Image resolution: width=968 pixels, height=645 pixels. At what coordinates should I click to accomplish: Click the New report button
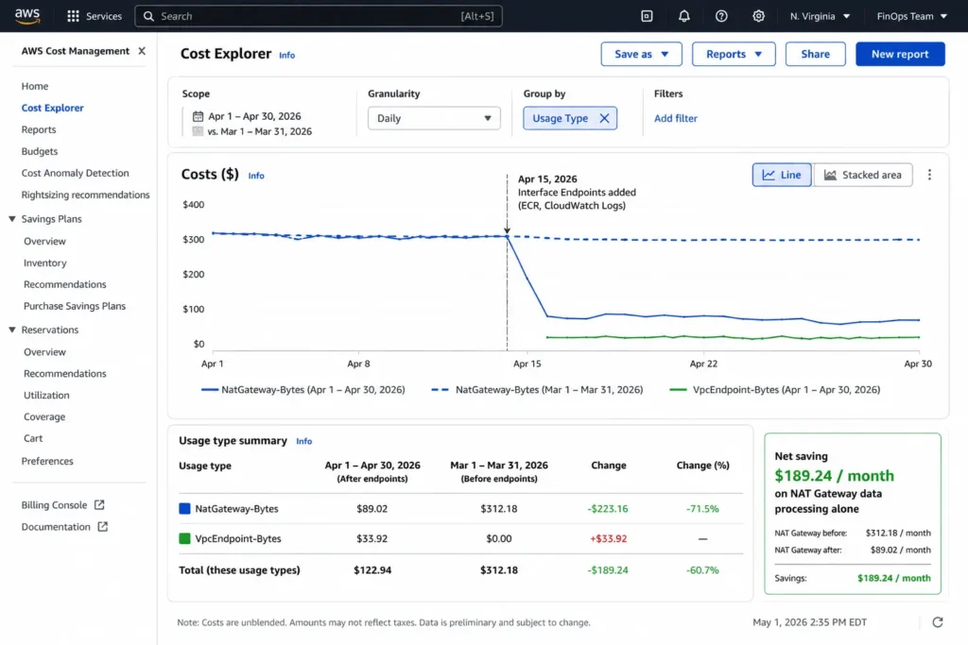pyautogui.click(x=900, y=54)
